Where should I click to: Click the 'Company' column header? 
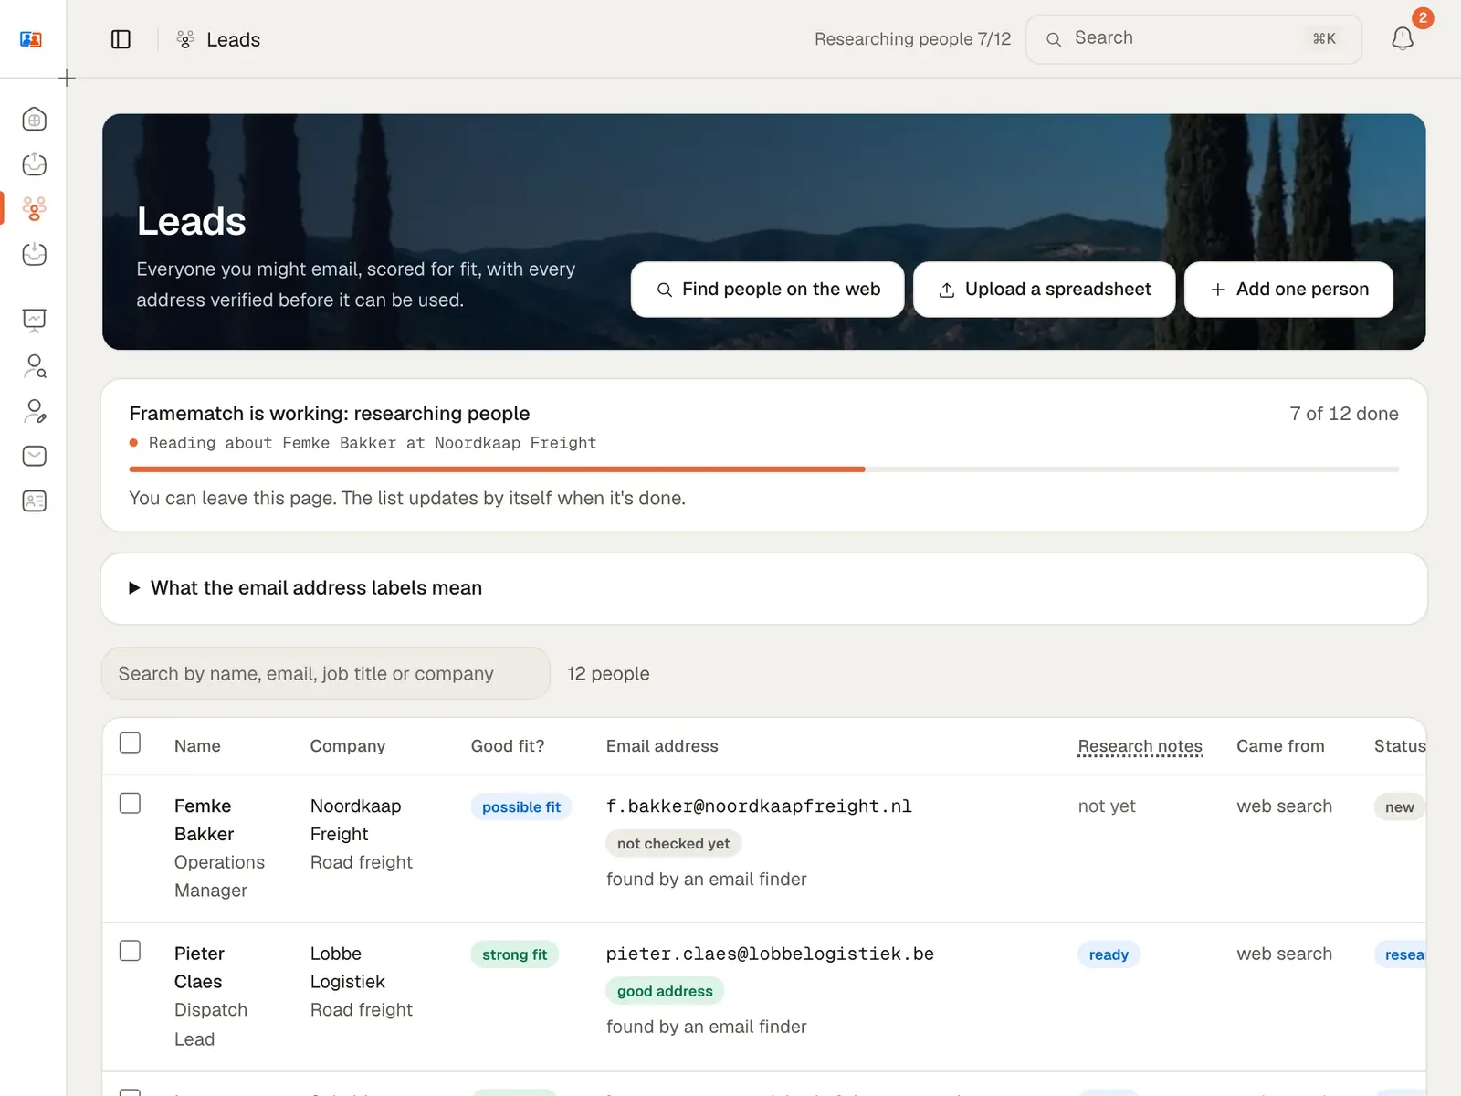pyautogui.click(x=348, y=746)
